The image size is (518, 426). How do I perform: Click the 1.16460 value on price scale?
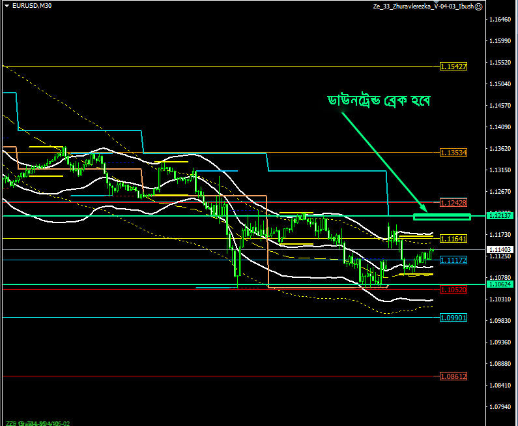click(x=500, y=20)
